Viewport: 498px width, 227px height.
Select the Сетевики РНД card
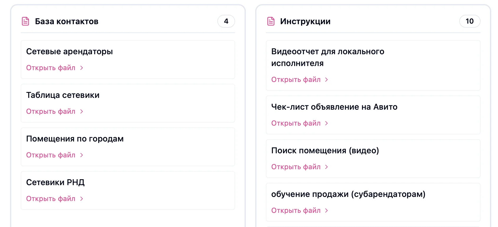pyautogui.click(x=128, y=190)
